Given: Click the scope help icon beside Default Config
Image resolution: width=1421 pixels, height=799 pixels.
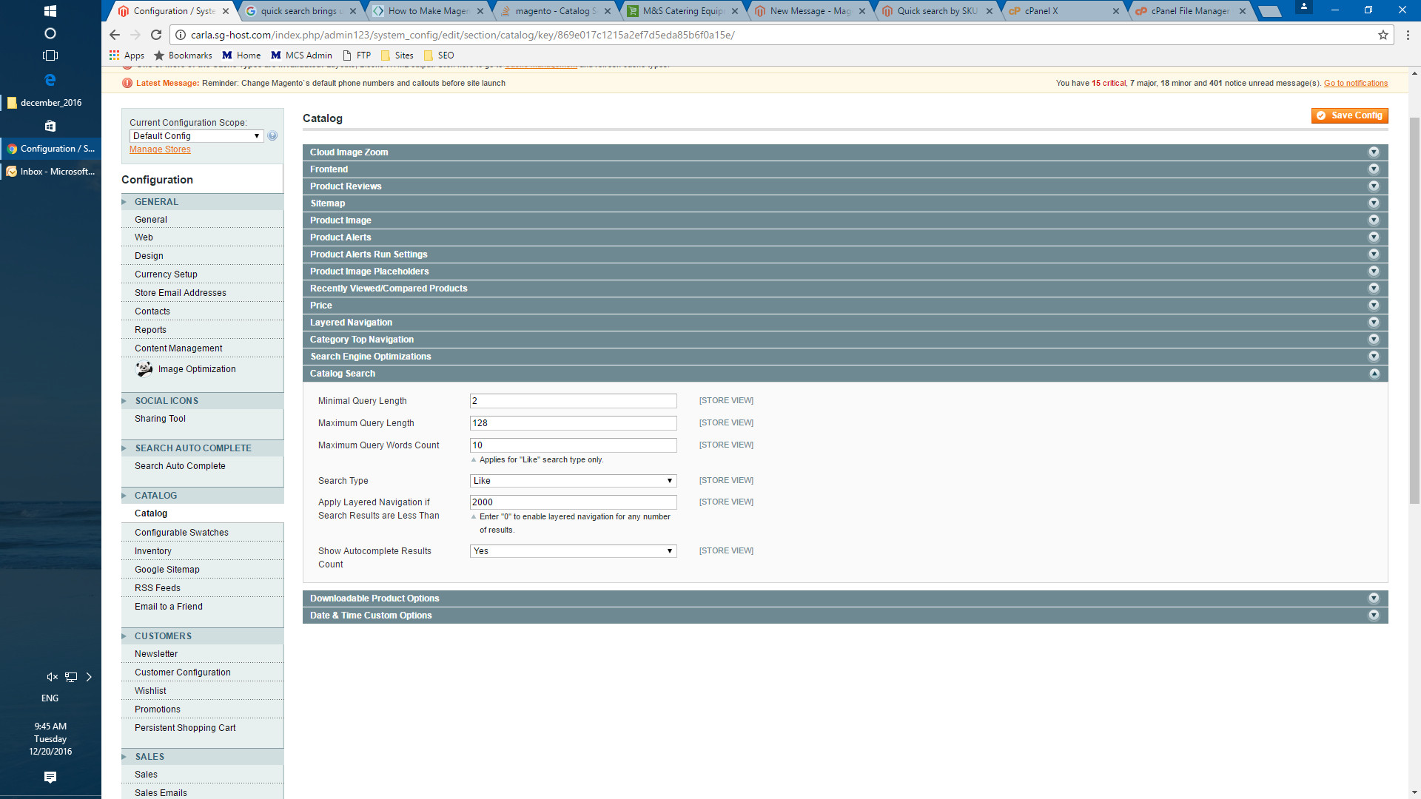Looking at the screenshot, I should point(272,136).
